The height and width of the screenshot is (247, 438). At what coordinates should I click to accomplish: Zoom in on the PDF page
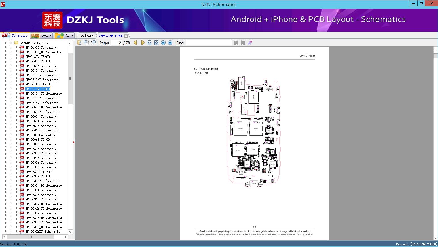[x=170, y=43]
